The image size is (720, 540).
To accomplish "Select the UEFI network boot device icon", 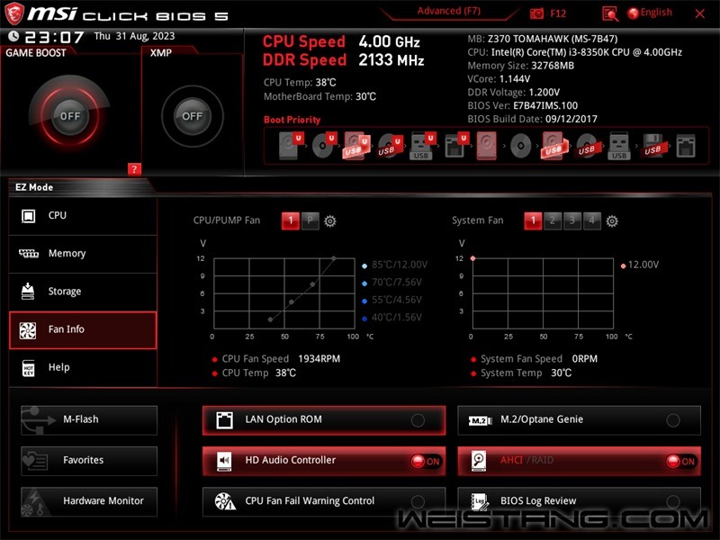I will pos(456,146).
